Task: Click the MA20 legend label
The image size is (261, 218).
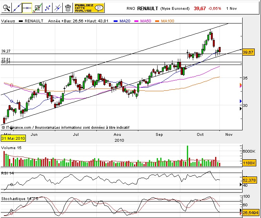Action: point(125,21)
